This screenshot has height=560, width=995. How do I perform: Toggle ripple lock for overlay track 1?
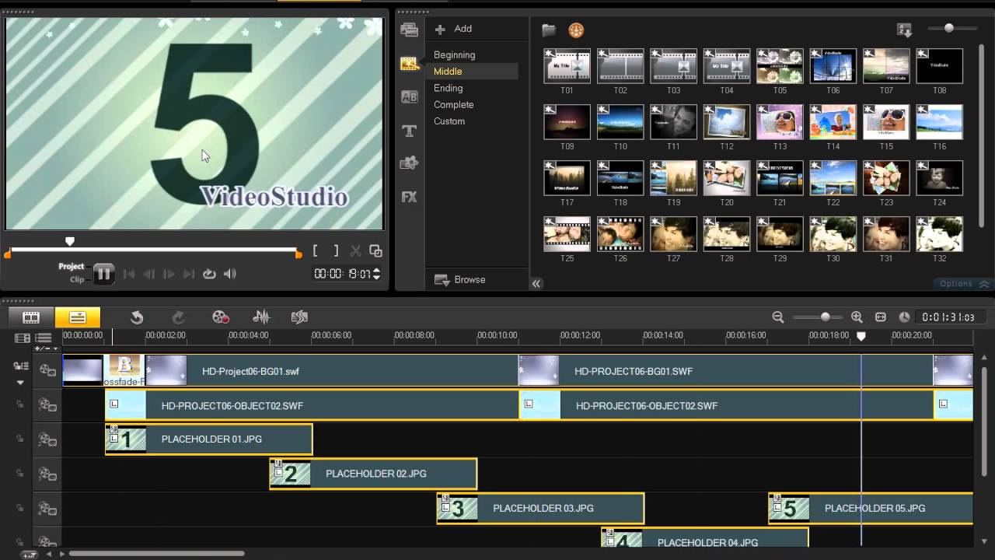[x=20, y=404]
